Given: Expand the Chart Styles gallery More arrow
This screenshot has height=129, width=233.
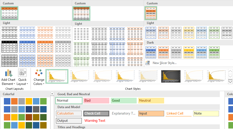Looking at the screenshot, I should [230, 82].
